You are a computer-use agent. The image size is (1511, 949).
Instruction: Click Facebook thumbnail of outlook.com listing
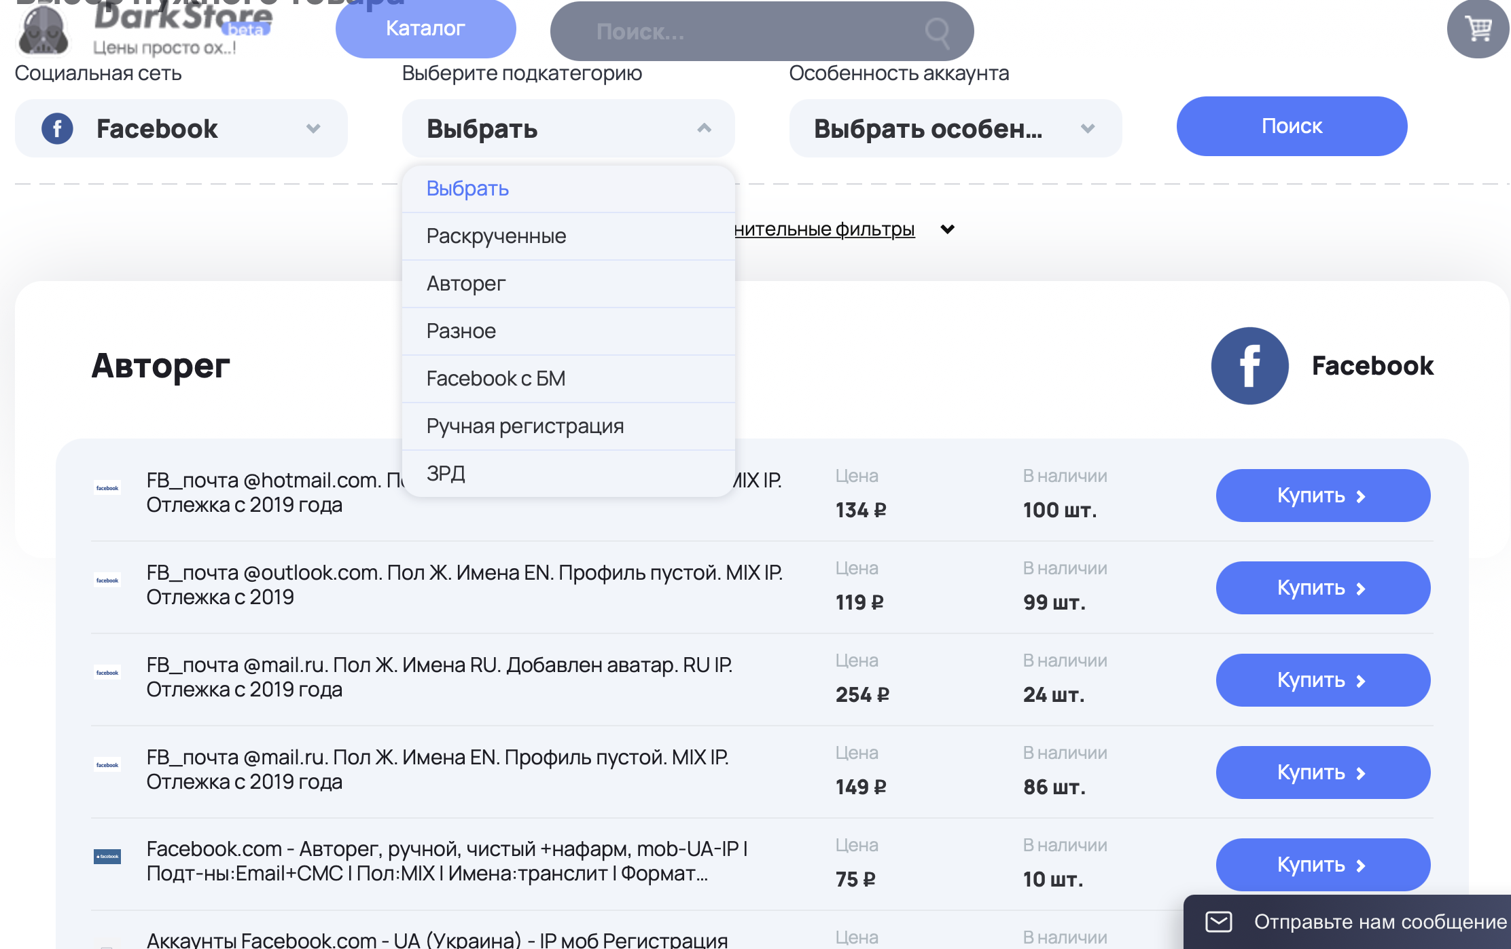107,580
